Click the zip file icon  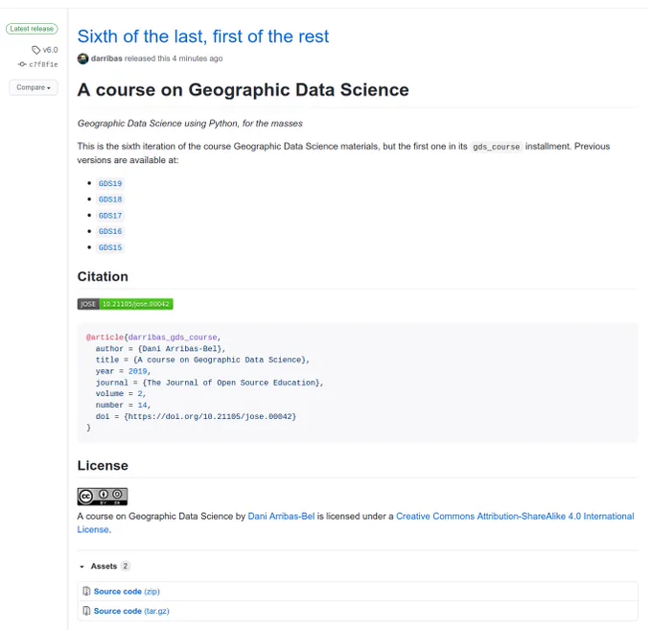(86, 591)
